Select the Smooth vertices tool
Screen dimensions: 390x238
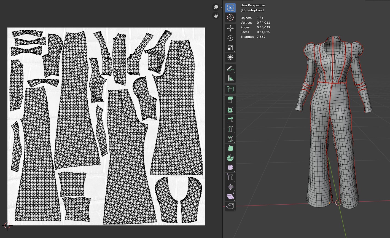coord(230,168)
